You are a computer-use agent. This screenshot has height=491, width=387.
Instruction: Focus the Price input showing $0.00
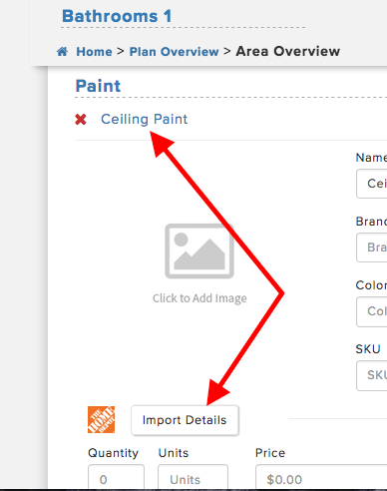click(x=321, y=478)
